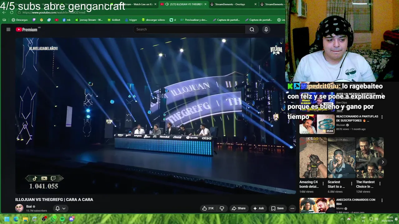Open the descargar videos bookmark
This screenshot has height=224, width=399.
(153, 20)
